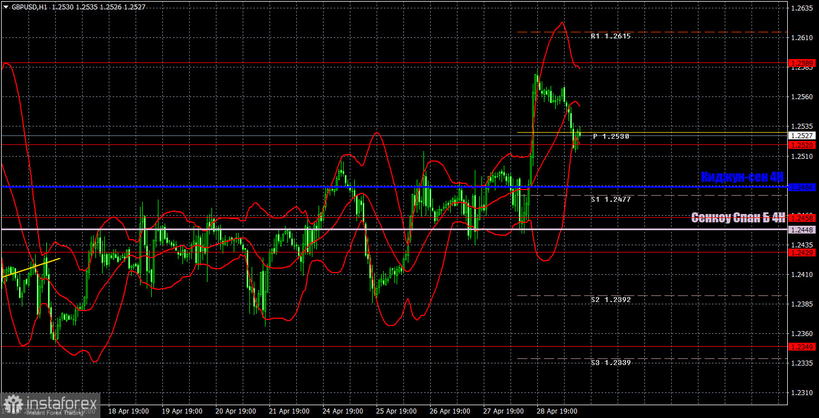Click the red 1.2458 price tag

click(802, 217)
